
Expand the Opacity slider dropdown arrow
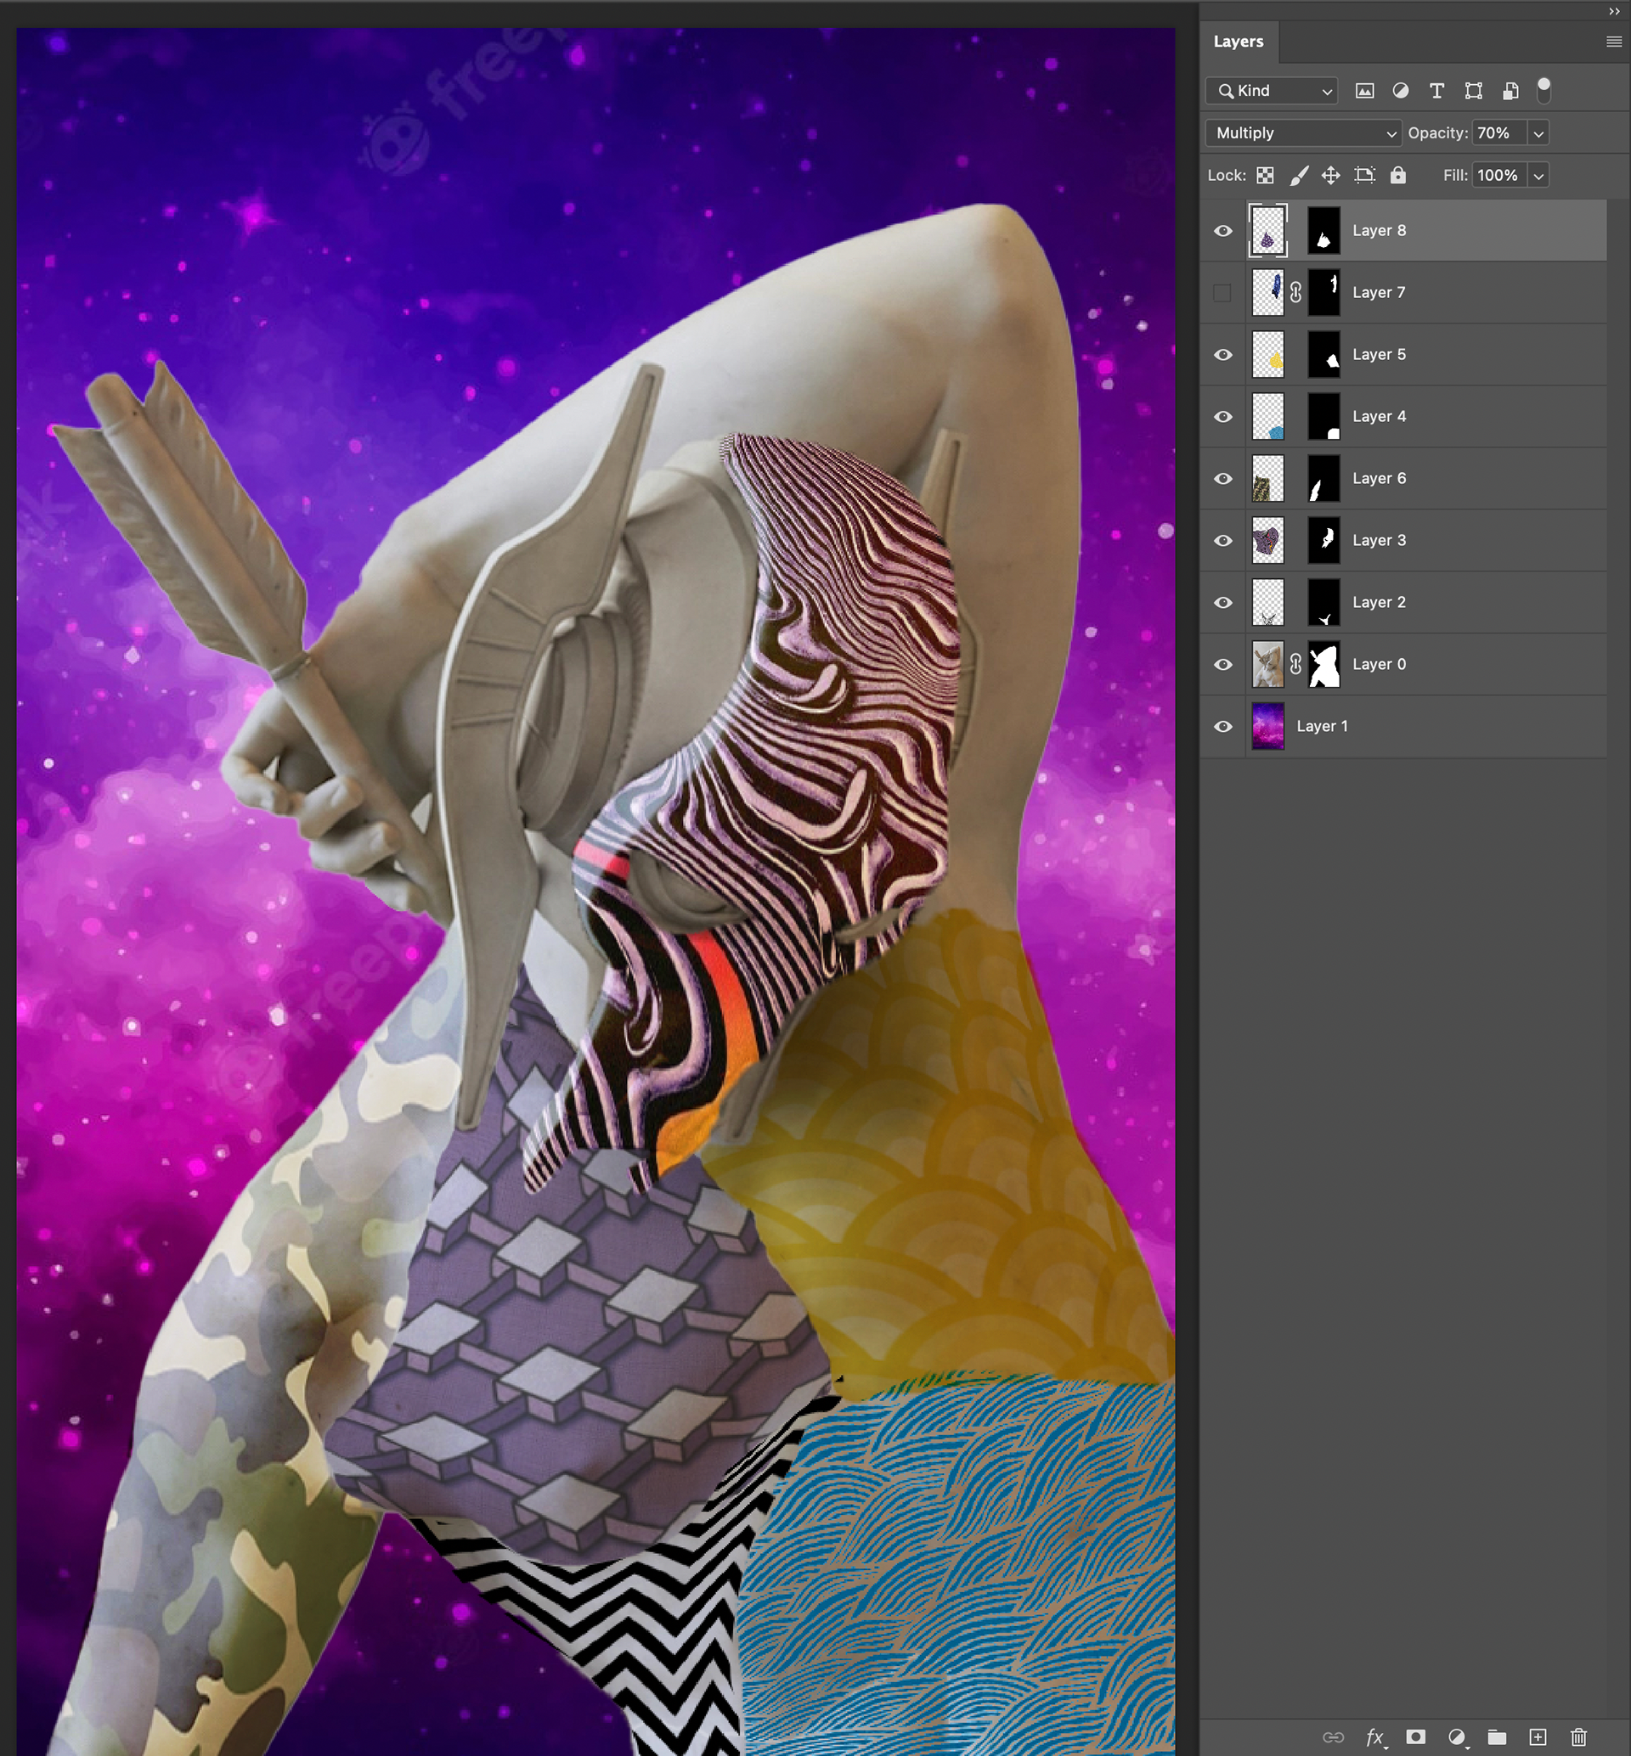tap(1538, 133)
